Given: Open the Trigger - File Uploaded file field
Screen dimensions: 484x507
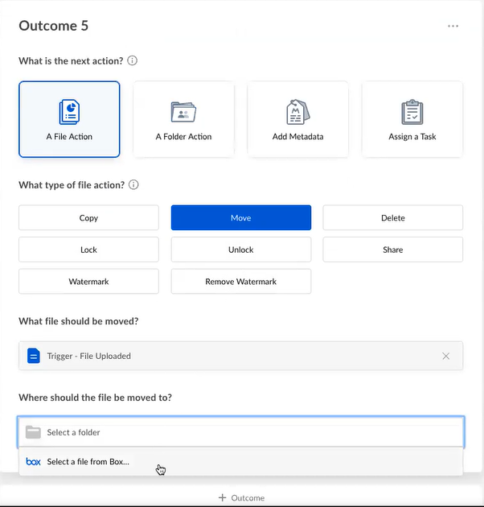Looking at the screenshot, I should 240,356.
